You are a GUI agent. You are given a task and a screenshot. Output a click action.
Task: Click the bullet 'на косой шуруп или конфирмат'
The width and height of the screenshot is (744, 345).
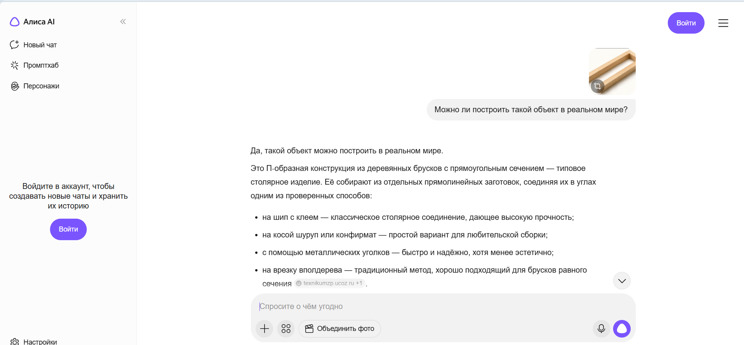pos(405,235)
